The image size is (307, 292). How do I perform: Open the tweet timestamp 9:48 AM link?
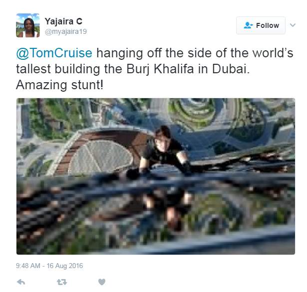[x=30, y=266]
